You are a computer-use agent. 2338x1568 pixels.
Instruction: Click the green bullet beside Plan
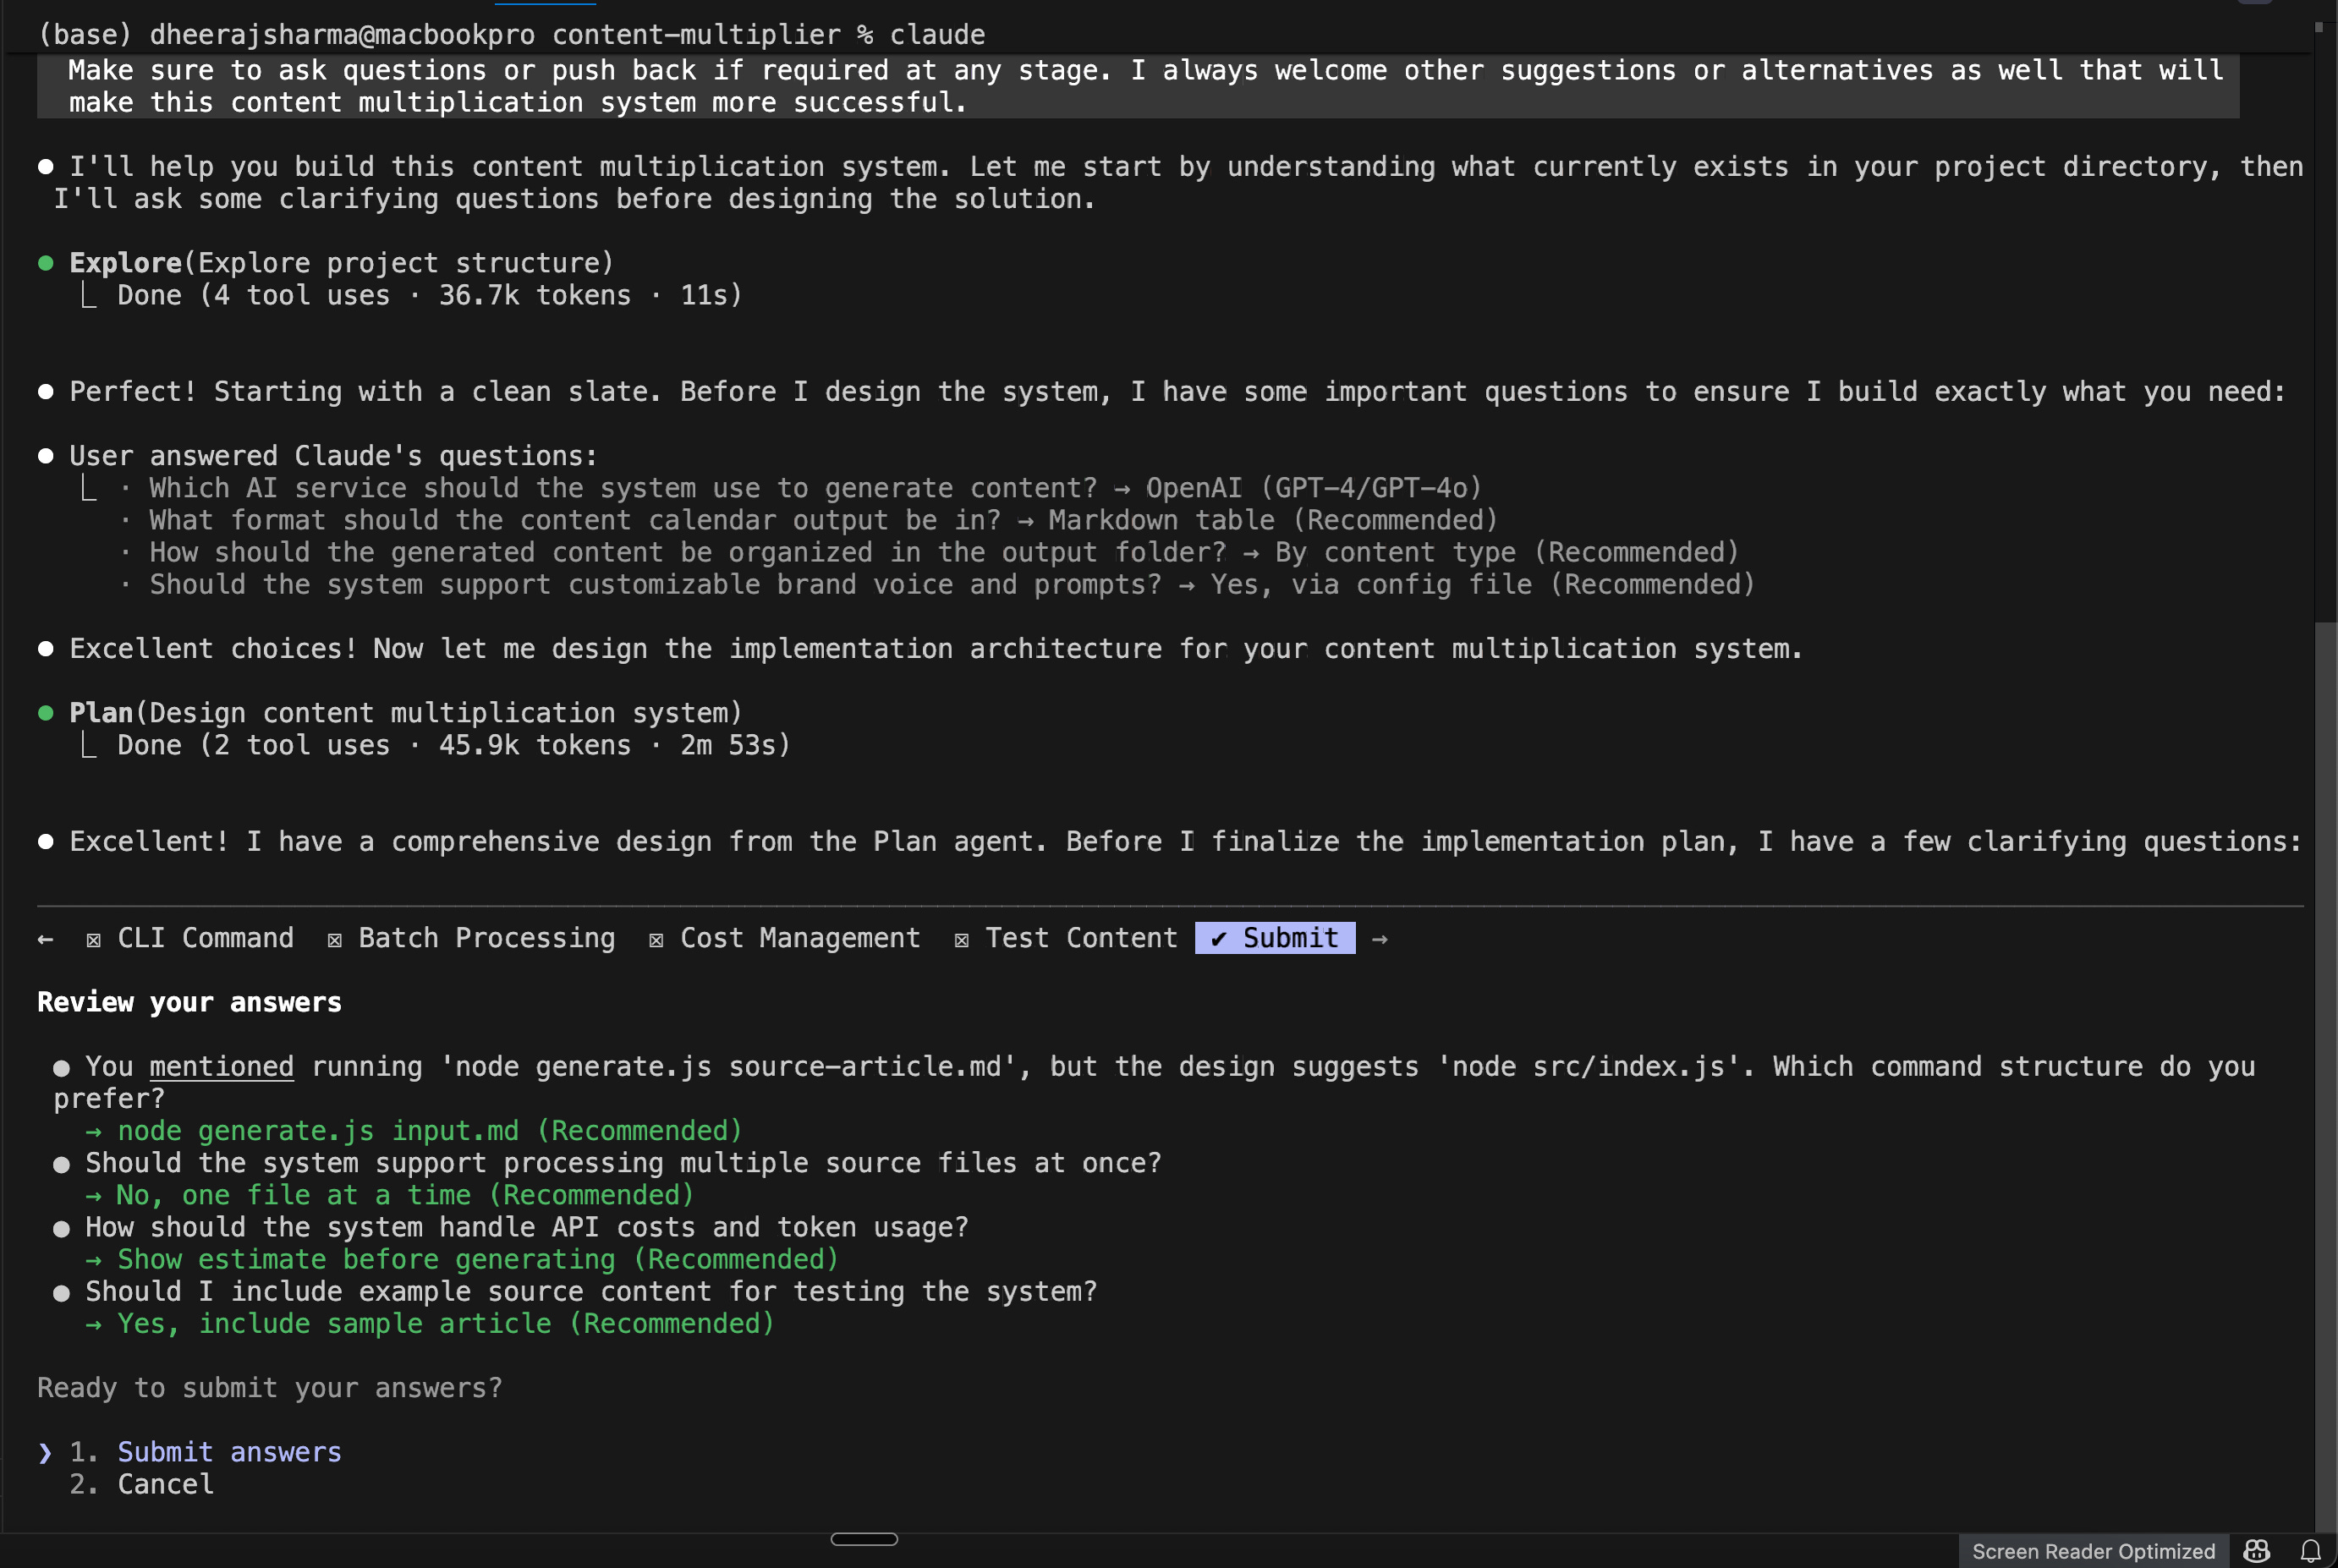pyautogui.click(x=45, y=713)
